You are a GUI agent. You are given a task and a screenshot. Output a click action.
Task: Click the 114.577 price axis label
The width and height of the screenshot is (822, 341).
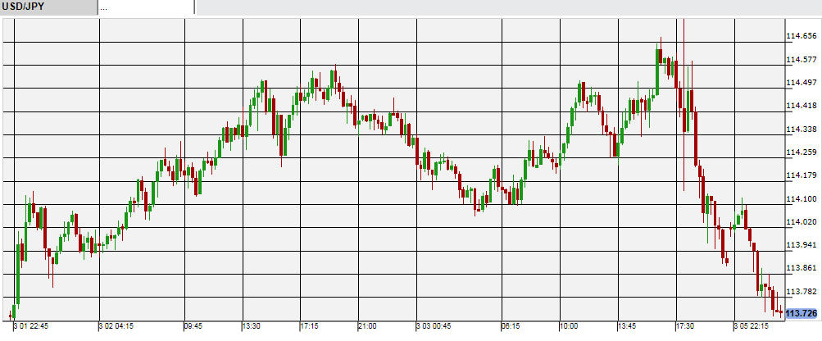(801, 60)
